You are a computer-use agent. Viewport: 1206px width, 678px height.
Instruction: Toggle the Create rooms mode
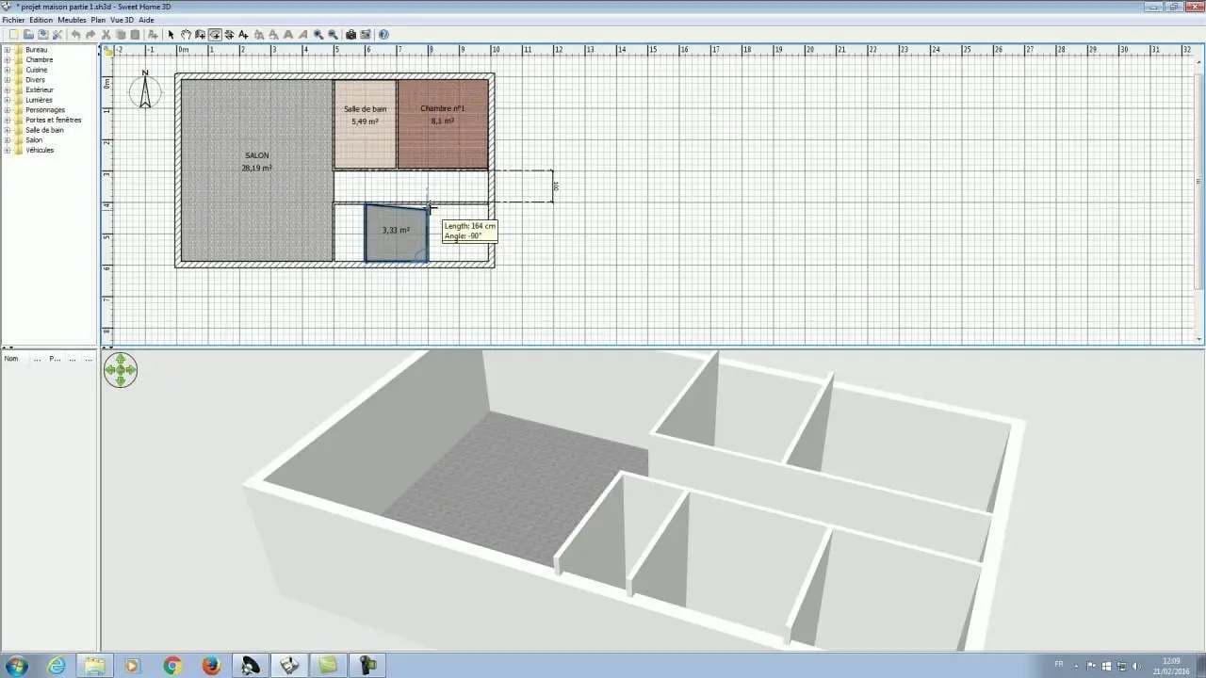point(215,35)
